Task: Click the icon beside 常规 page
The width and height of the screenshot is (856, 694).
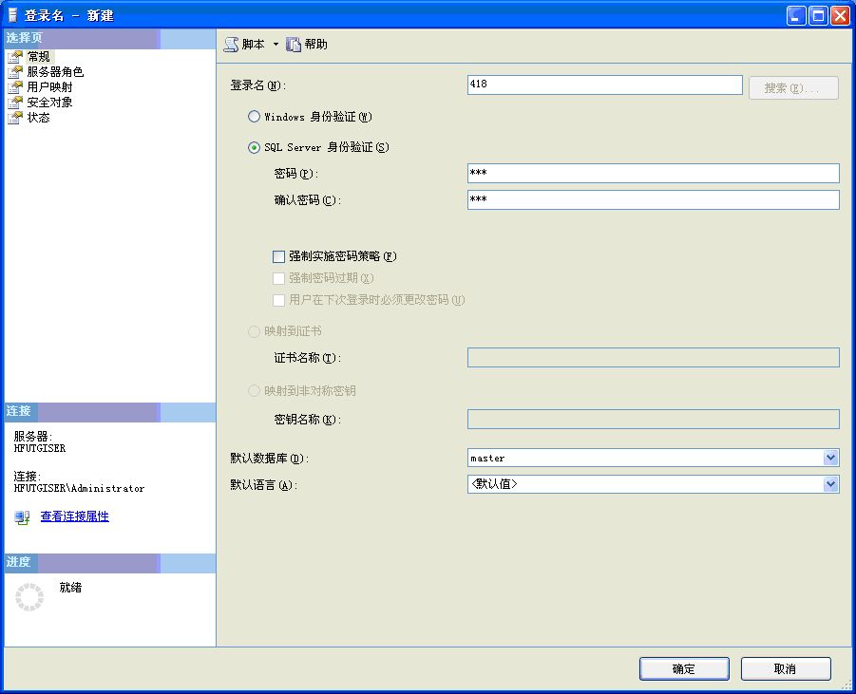Action: pos(15,57)
